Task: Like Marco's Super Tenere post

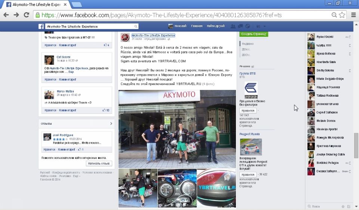Action: [50, 110]
